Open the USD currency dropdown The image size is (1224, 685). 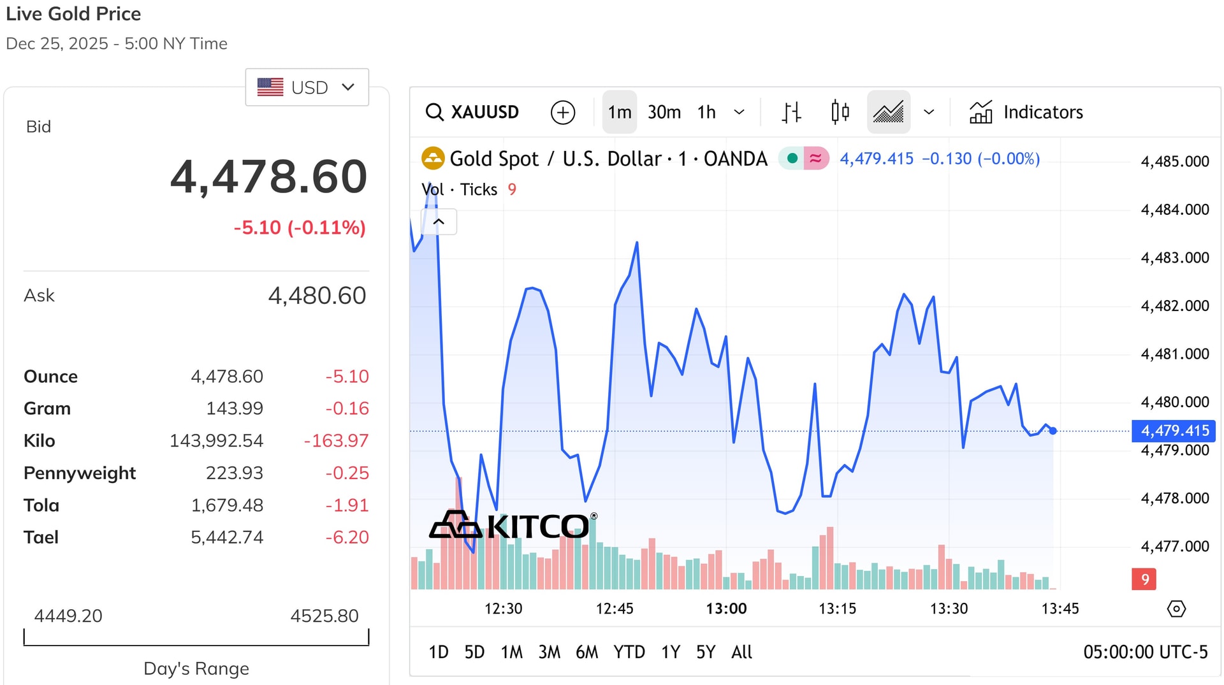pyautogui.click(x=307, y=87)
